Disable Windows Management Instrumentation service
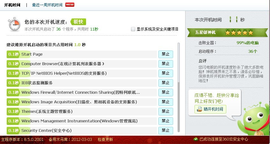Image resolution: width=270 pixels, height=144 pixels. [166, 121]
